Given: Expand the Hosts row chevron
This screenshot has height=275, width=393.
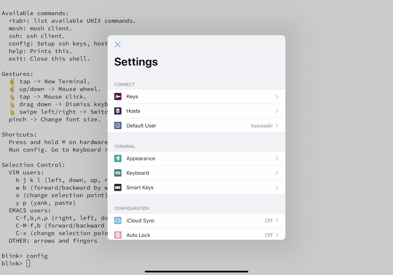Looking at the screenshot, I should pyautogui.click(x=277, y=111).
